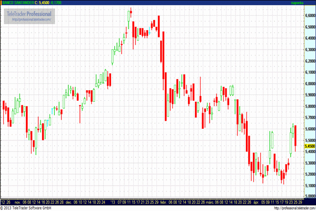This screenshot has height=211, width=316.
Task: Select the nov. label on date axis
Action: click(x=17, y=202)
